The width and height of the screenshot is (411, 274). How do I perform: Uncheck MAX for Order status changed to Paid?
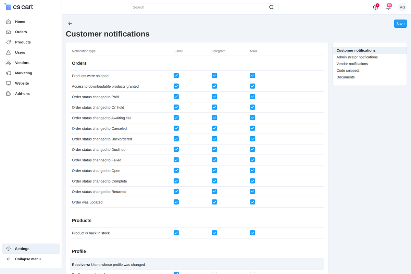click(252, 97)
